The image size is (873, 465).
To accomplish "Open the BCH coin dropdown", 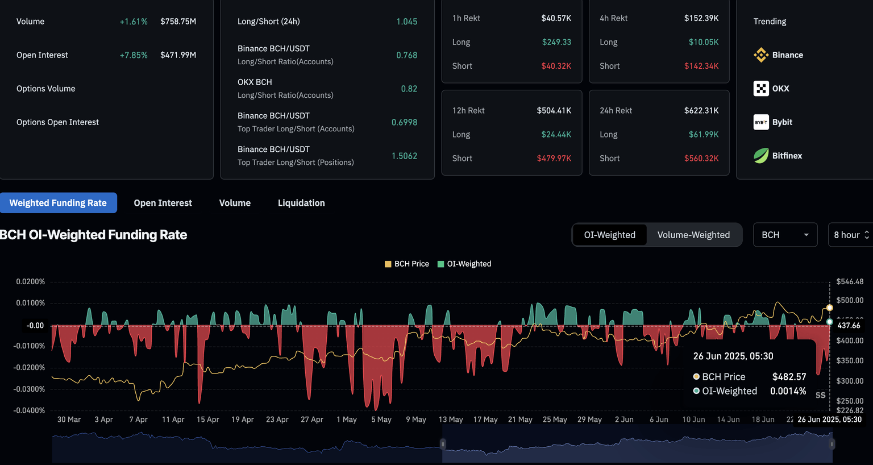I will [x=785, y=235].
